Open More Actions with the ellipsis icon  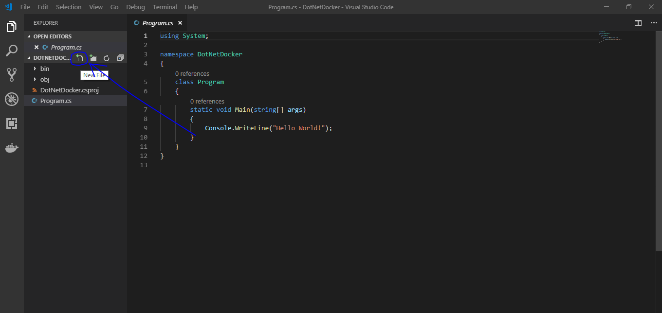click(x=654, y=23)
